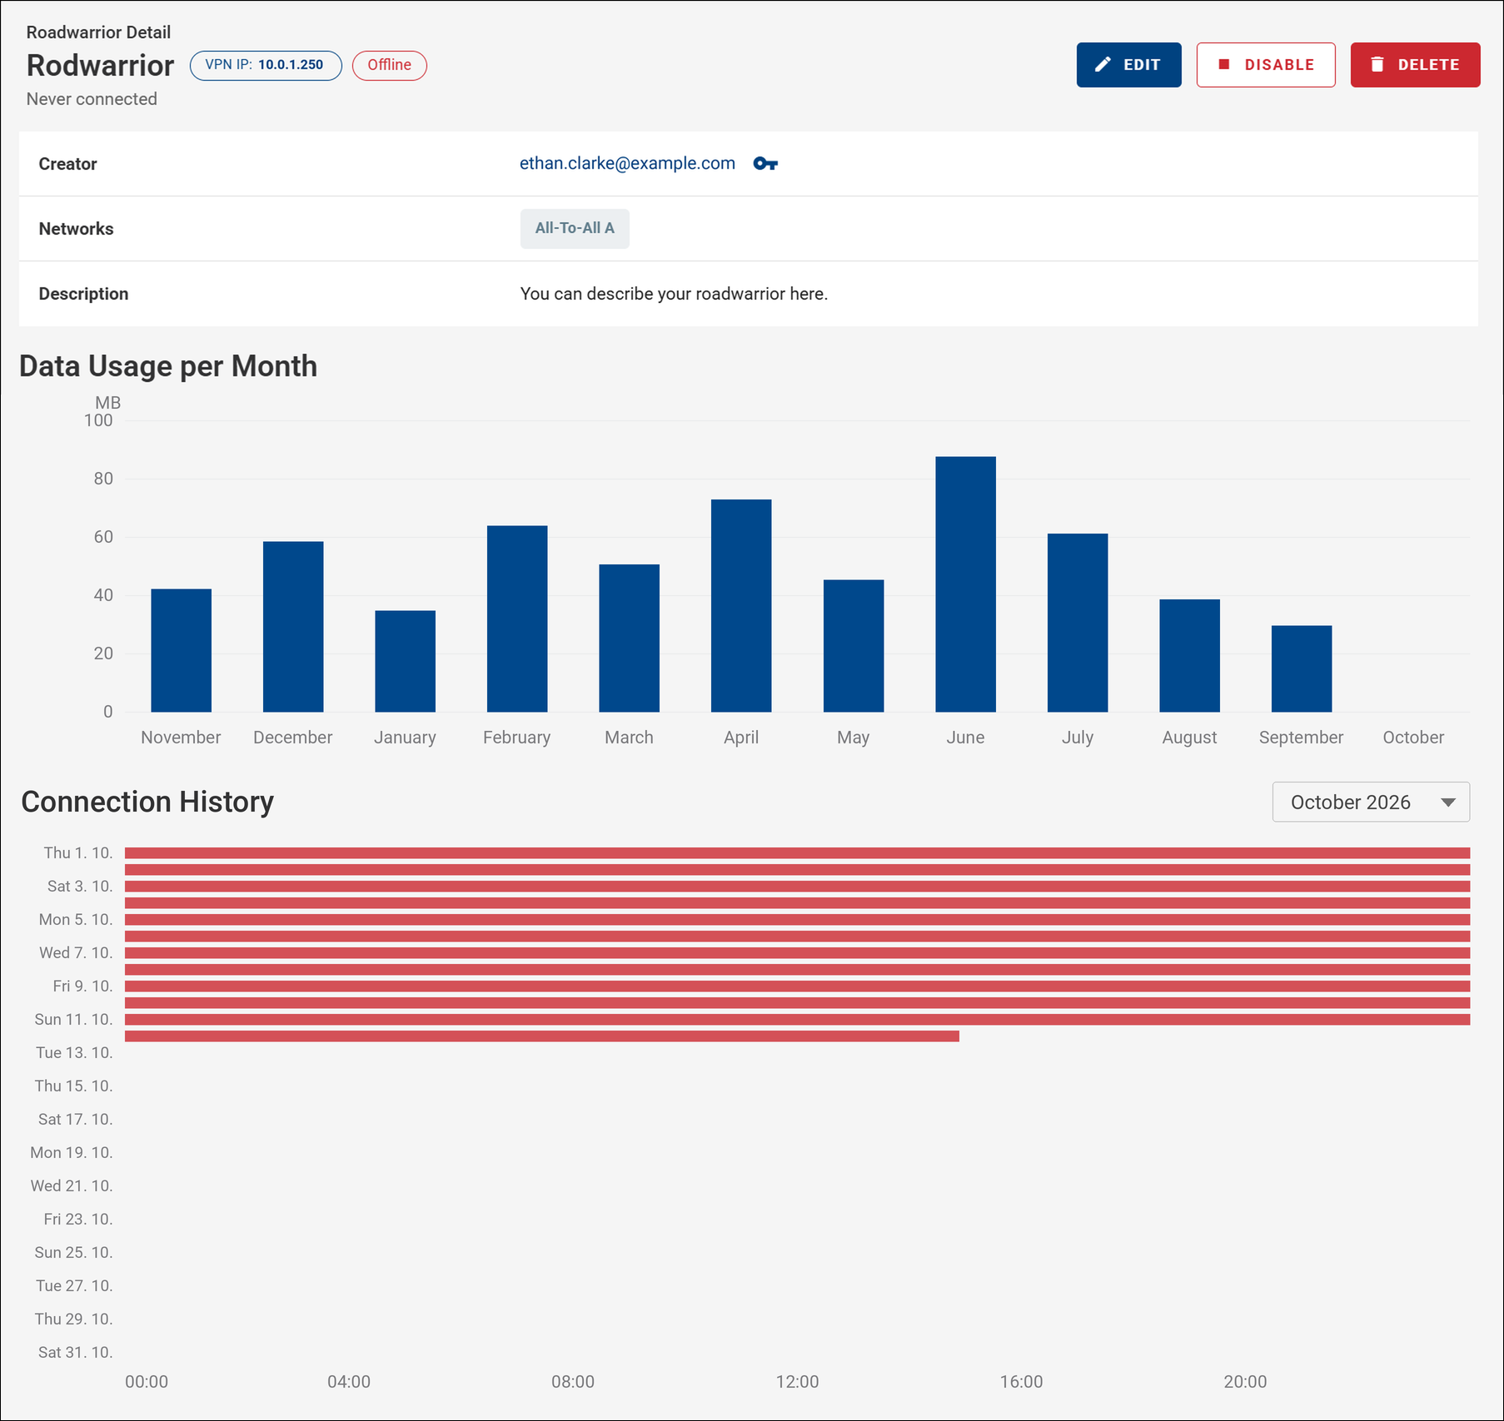Click the January data usage bar
Image resolution: width=1504 pixels, height=1421 pixels.
(405, 661)
